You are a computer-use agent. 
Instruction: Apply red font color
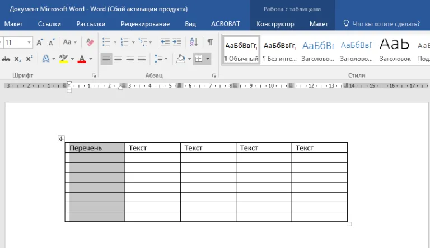pyautogui.click(x=82, y=59)
